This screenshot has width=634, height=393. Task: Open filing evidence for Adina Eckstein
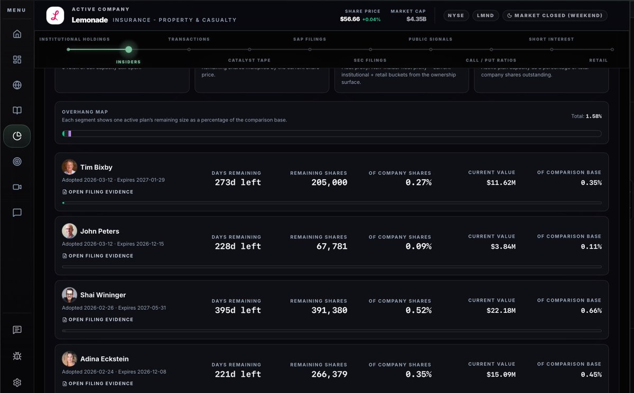(98, 384)
